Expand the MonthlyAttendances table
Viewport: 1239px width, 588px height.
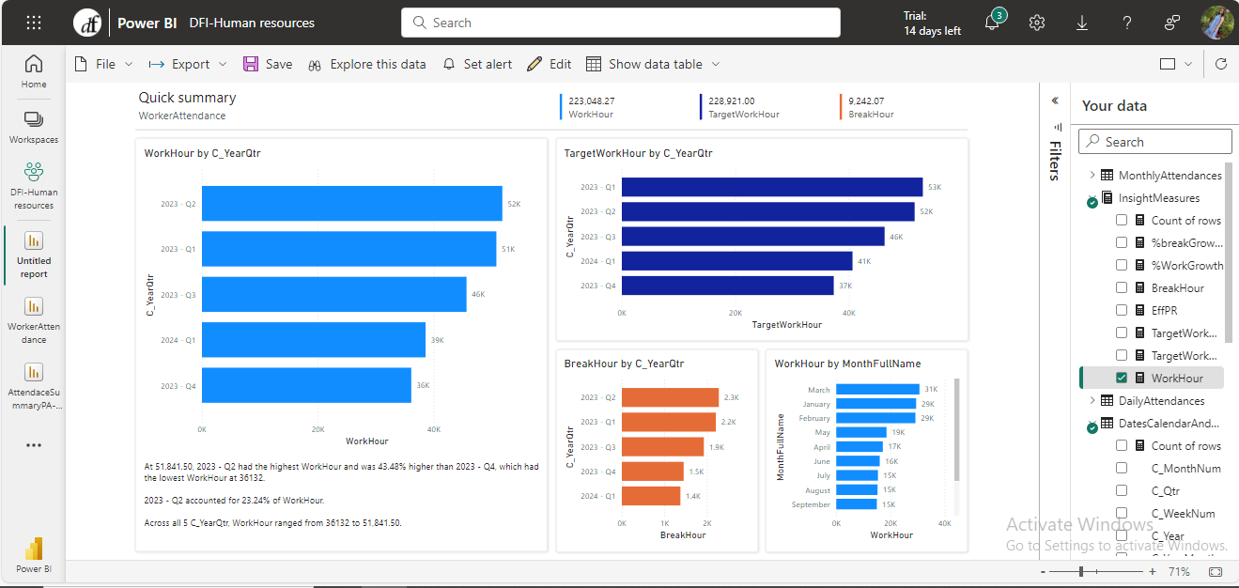(x=1092, y=175)
